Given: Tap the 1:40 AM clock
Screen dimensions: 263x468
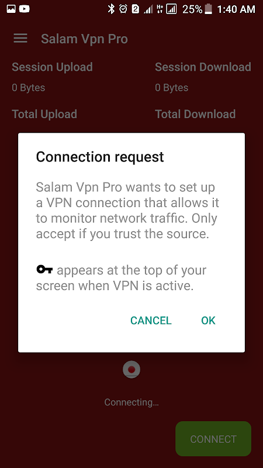Looking at the screenshot, I should [x=236, y=9].
